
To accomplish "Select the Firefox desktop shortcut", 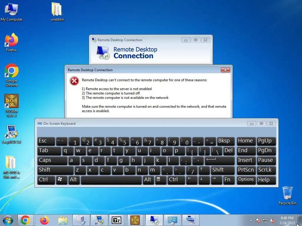I will pyautogui.click(x=12, y=42).
